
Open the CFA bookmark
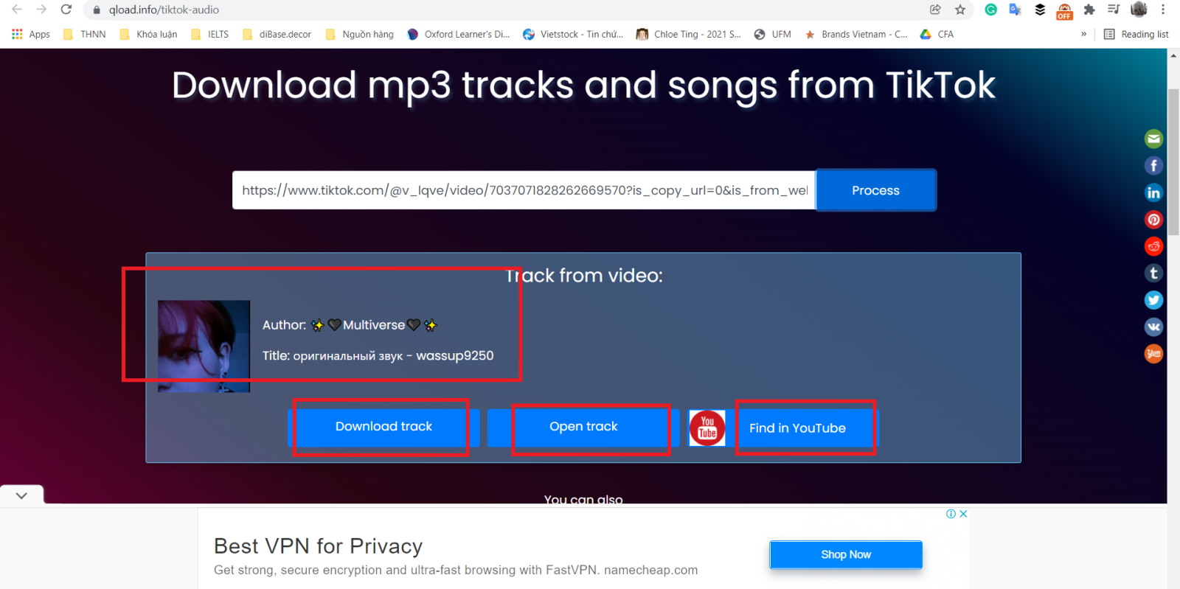pos(937,34)
